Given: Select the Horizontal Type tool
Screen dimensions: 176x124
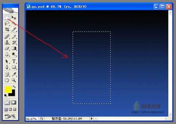Looking at the screenshot, I should point(14,61).
